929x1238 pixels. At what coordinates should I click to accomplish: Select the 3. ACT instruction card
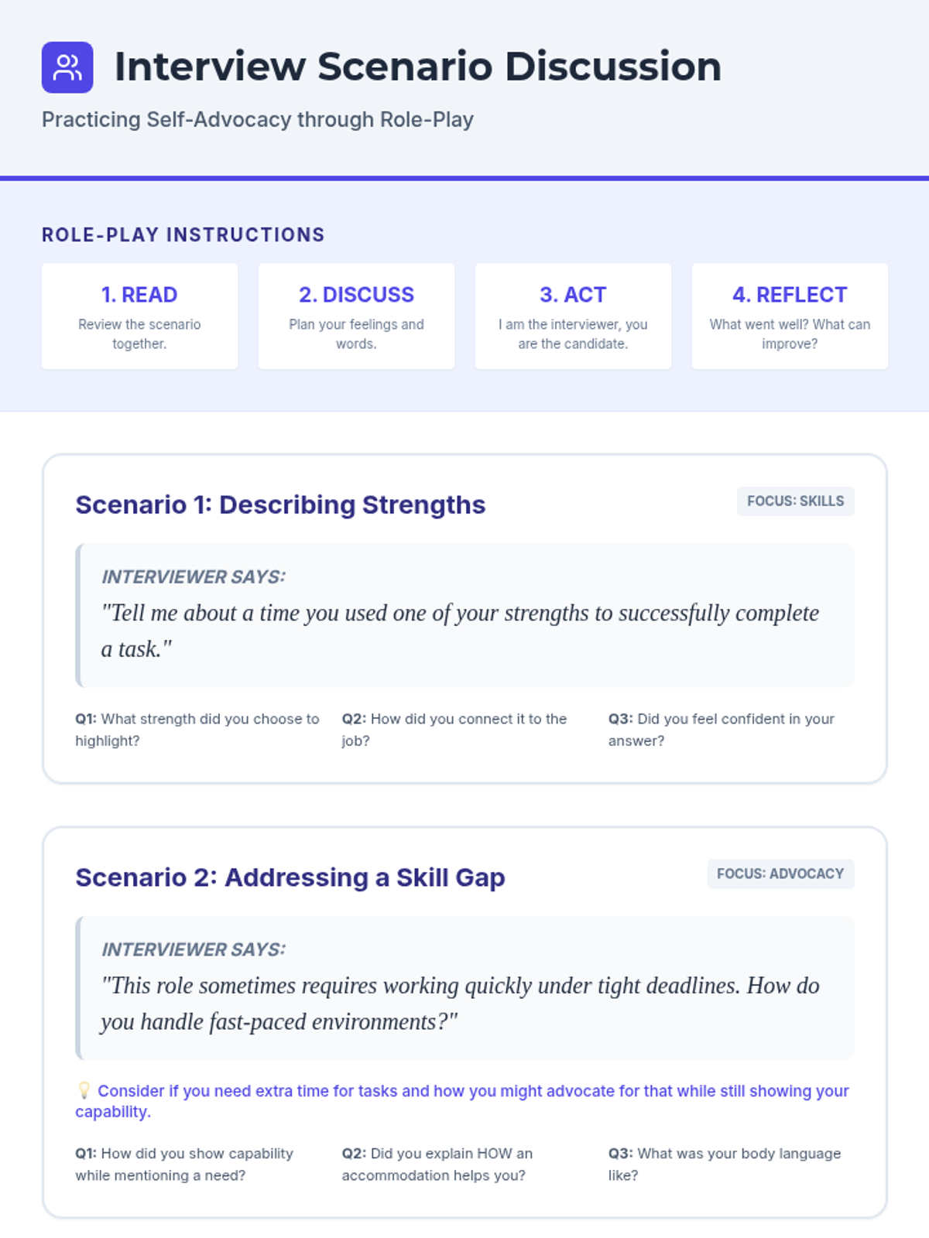click(x=573, y=316)
